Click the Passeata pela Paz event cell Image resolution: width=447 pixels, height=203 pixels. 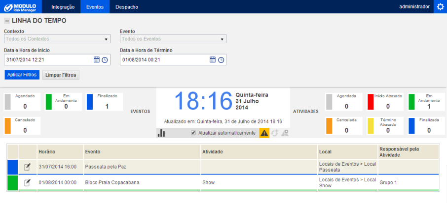(x=142, y=167)
